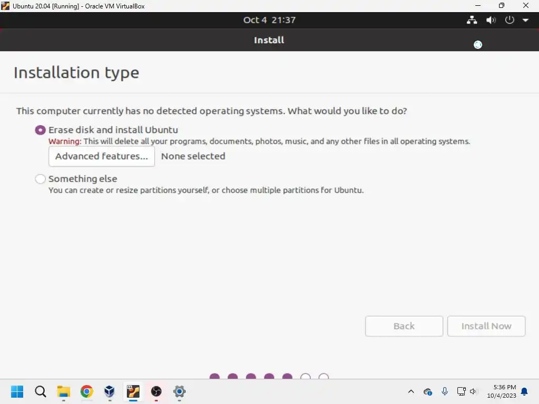Switch to running Ubuntu VM taskbar icon
This screenshot has width=539, height=404.
pos(133,391)
